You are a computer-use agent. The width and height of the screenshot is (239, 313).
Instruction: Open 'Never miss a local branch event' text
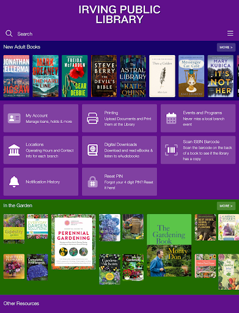tap(204, 122)
